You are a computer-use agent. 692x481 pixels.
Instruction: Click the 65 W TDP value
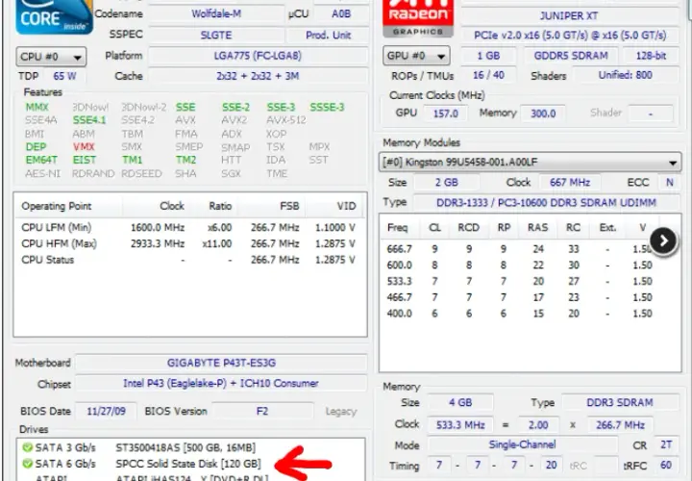pyautogui.click(x=65, y=76)
